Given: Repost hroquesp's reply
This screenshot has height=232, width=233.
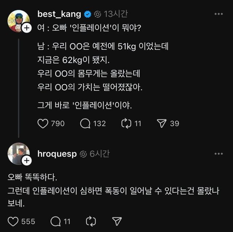Looking at the screenshot, I should 90,221.
